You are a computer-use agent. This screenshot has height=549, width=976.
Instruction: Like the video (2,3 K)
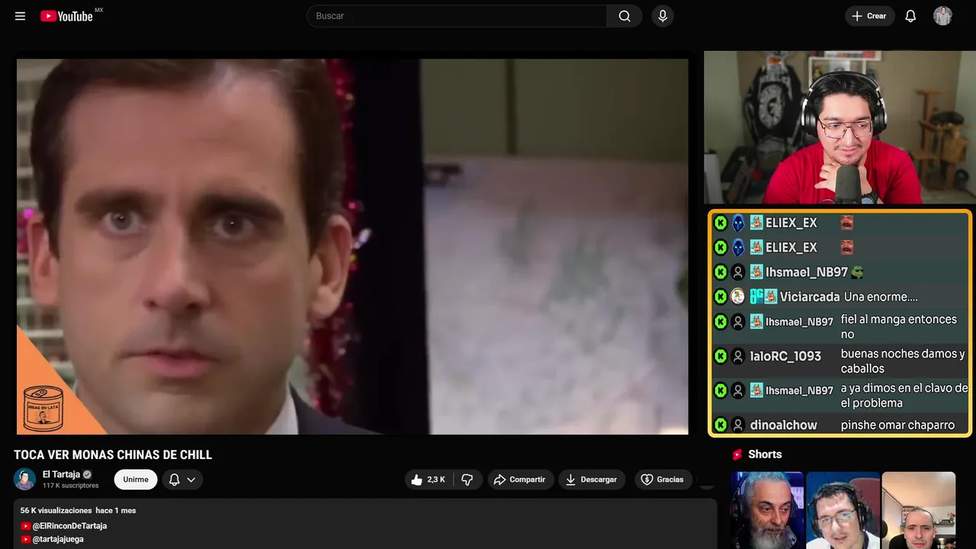[429, 480]
